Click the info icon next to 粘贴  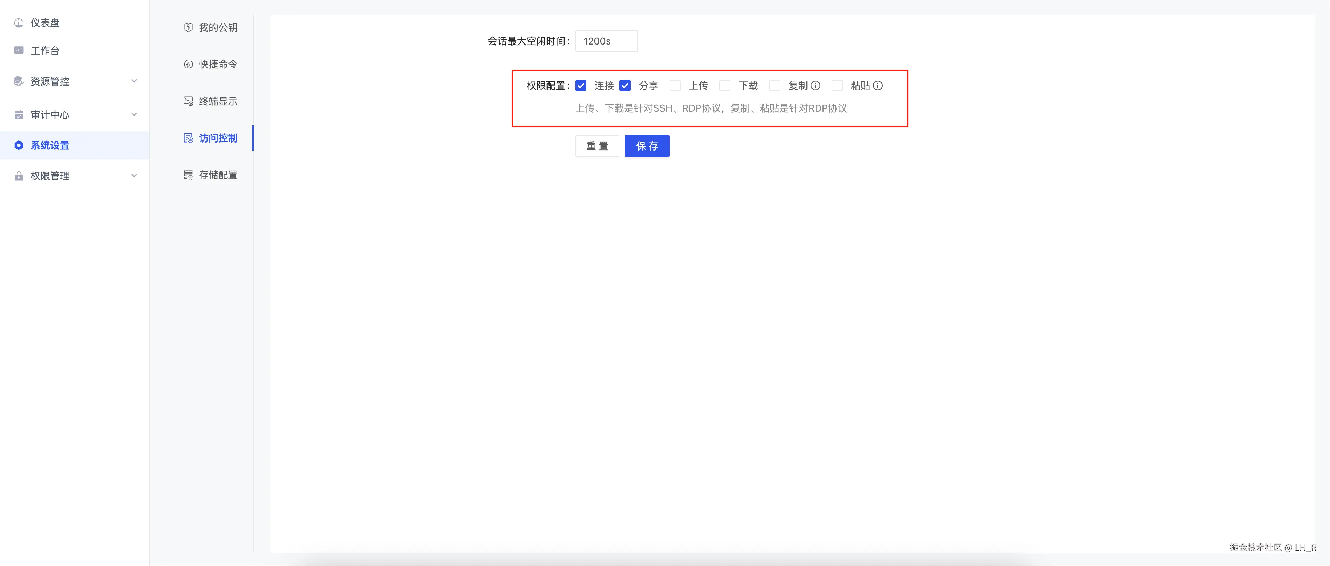(x=878, y=86)
